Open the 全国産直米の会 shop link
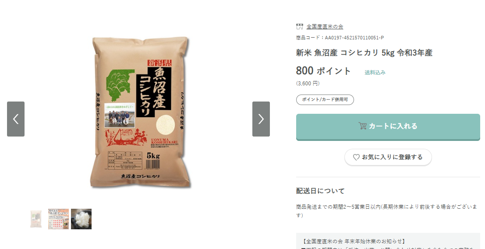The height and width of the screenshot is (249, 485). tap(325, 27)
